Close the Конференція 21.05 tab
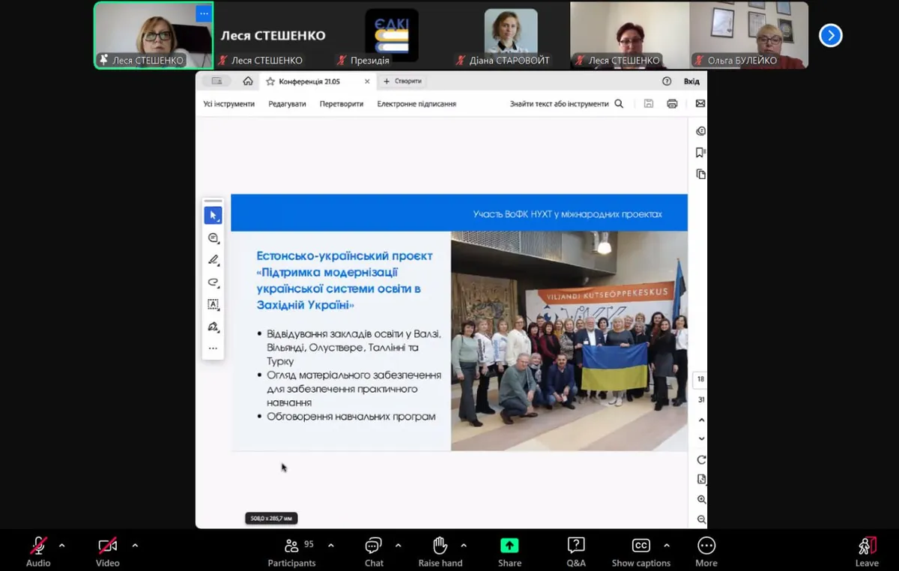Image resolution: width=899 pixels, height=571 pixels. pyautogui.click(x=367, y=81)
